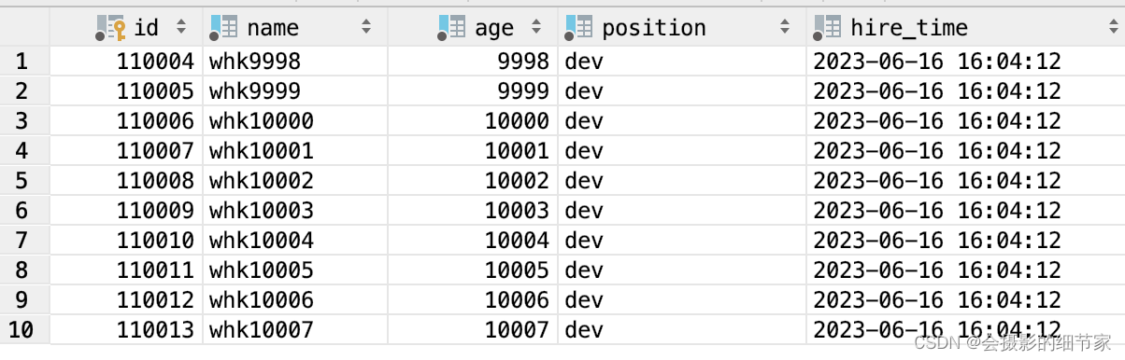Sort by id using sort arrows
1125x360 pixels.
[x=181, y=28]
